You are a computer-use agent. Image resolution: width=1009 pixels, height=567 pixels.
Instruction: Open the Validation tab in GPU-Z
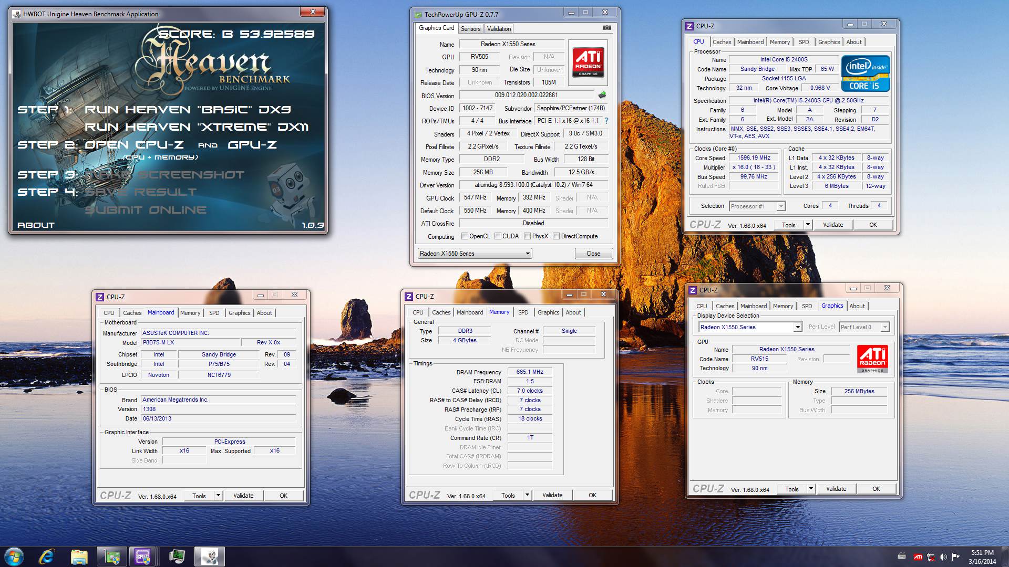coord(499,29)
